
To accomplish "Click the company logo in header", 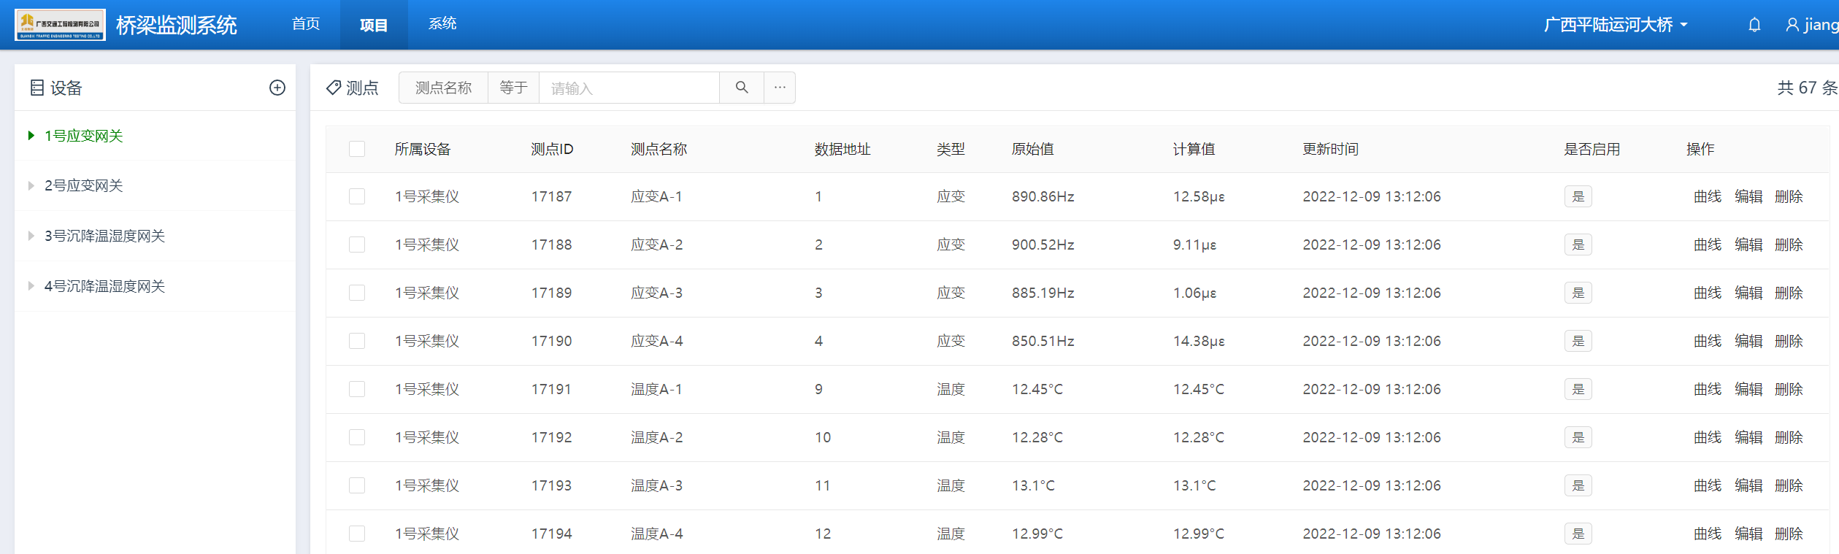I will pos(61,25).
